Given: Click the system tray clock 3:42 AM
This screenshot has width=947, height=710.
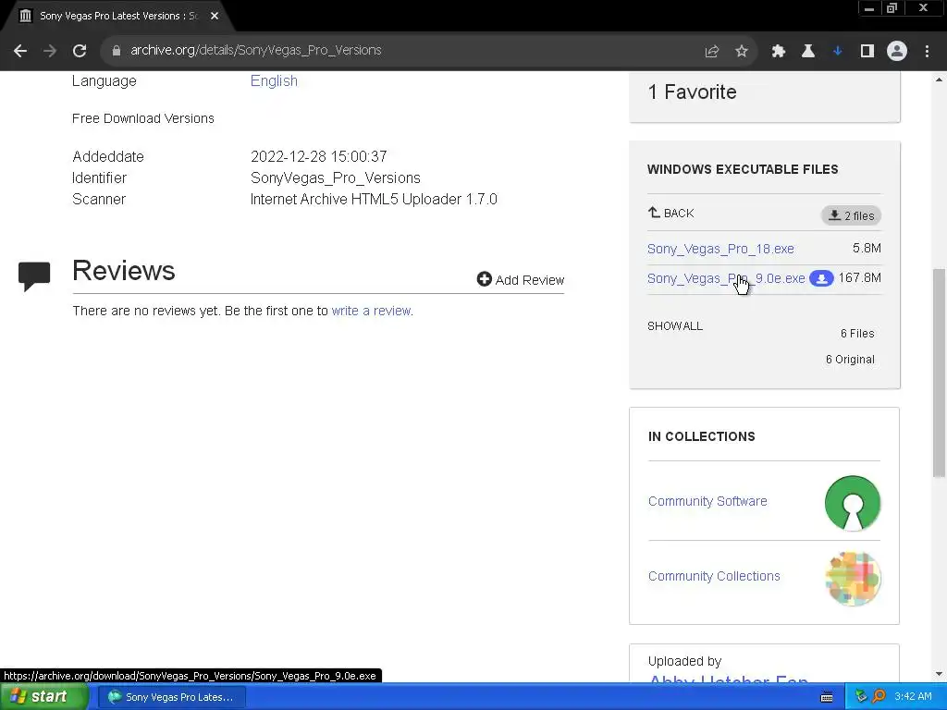Looking at the screenshot, I should [913, 697].
